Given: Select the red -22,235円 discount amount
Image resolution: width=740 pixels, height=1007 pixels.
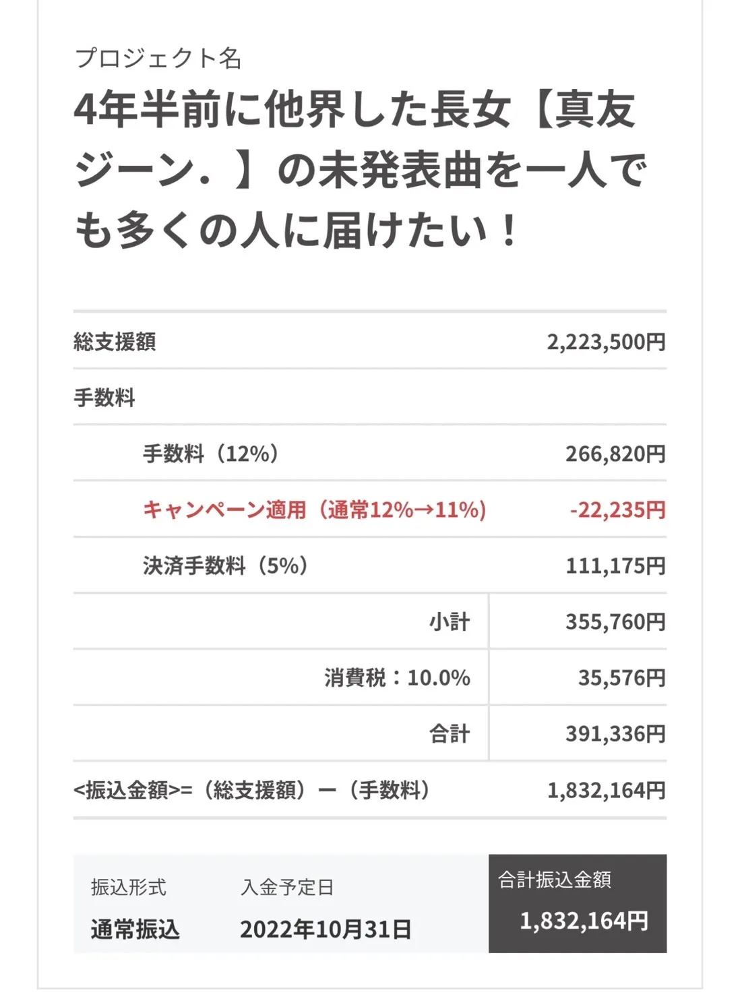Looking at the screenshot, I should 617,510.
